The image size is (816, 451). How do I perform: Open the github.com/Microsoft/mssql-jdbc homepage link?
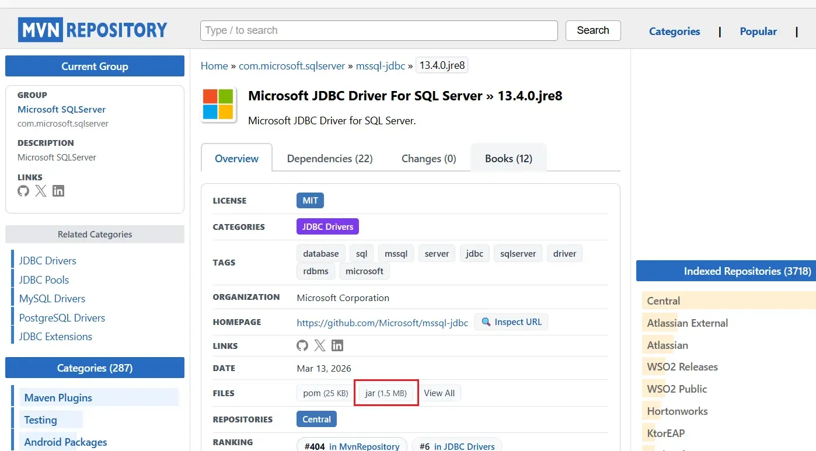click(x=382, y=323)
